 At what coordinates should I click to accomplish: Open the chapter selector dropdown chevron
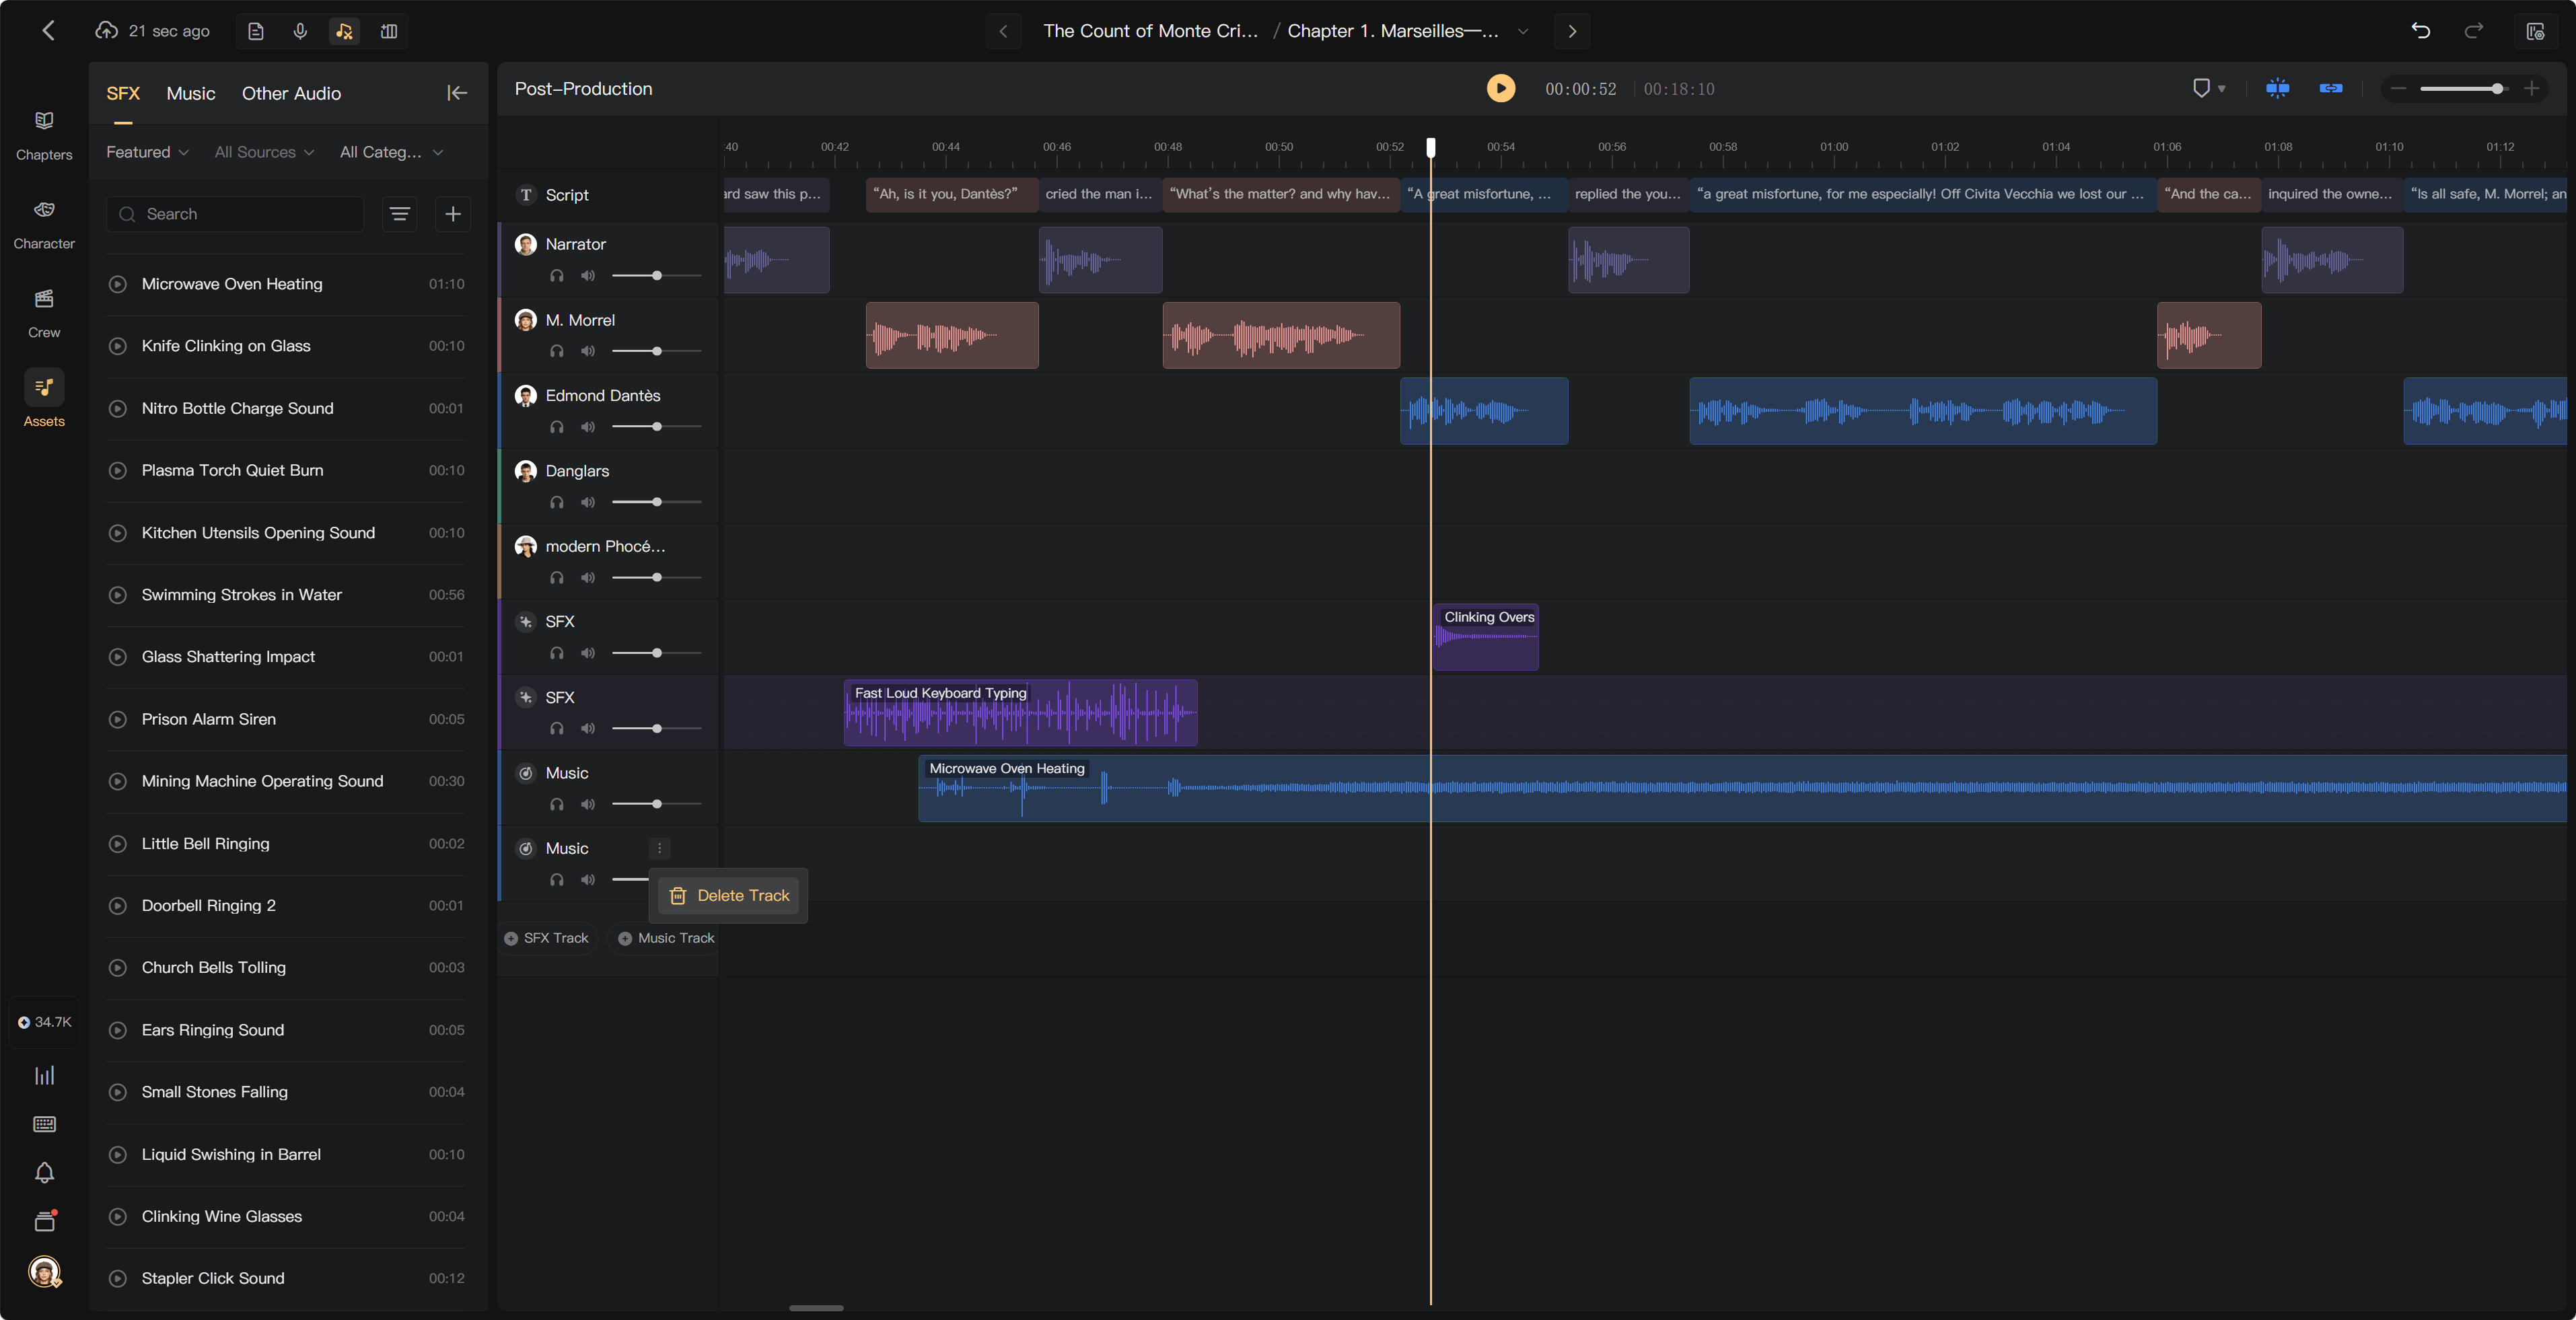tap(1523, 31)
